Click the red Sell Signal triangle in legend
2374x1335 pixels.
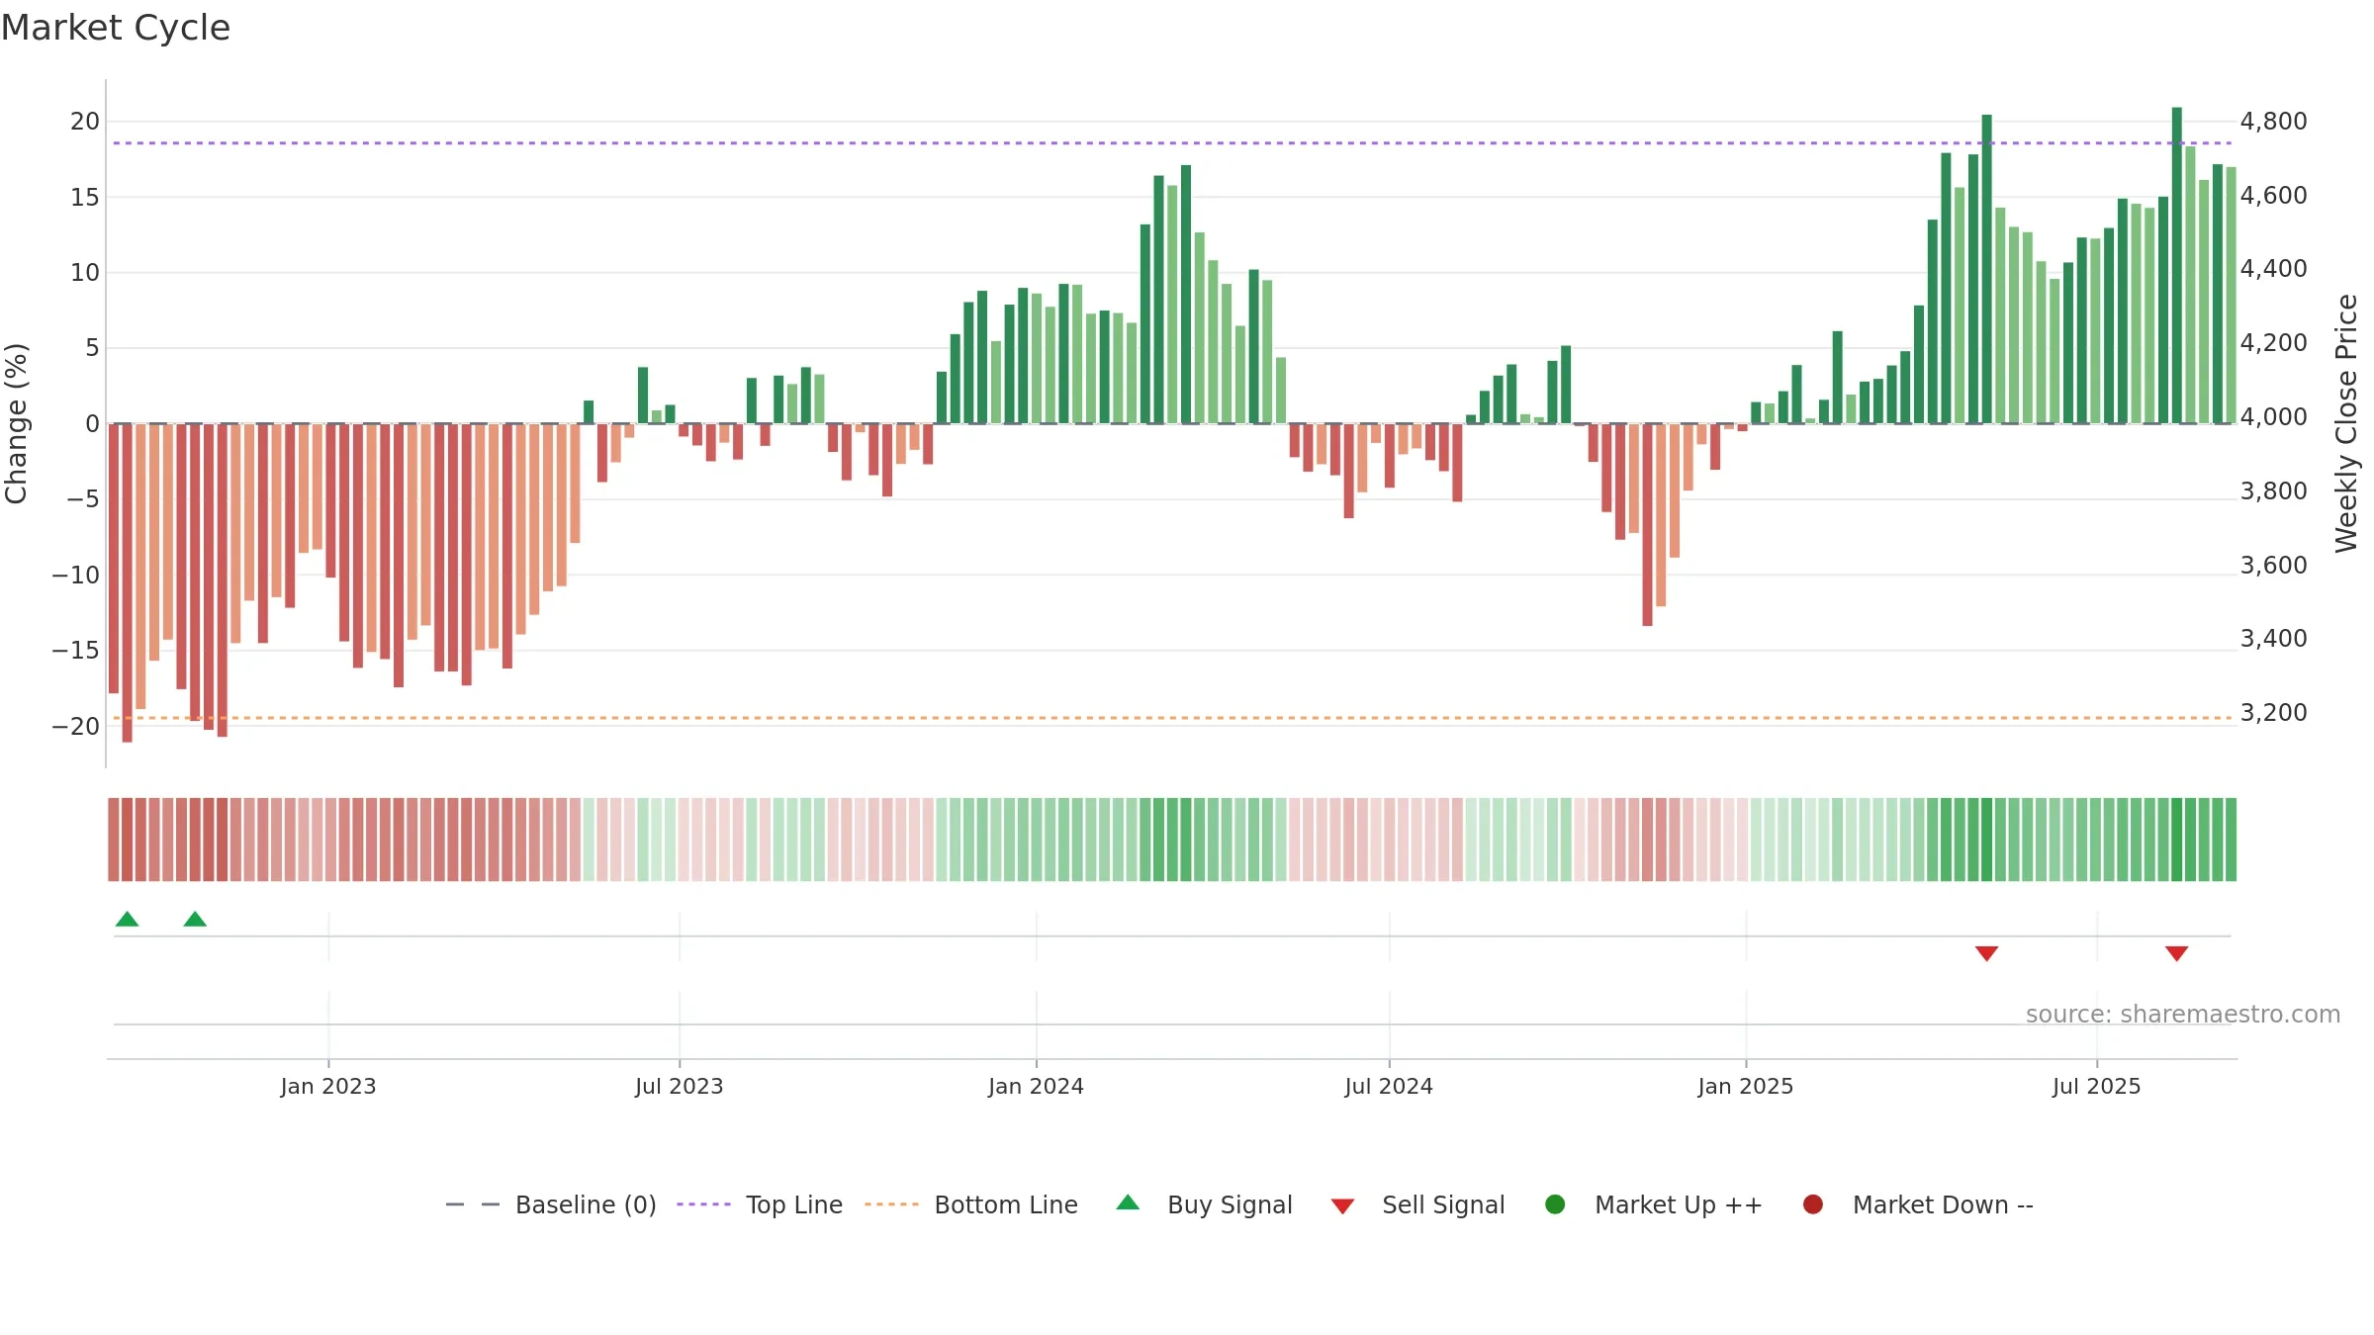click(x=1342, y=1206)
